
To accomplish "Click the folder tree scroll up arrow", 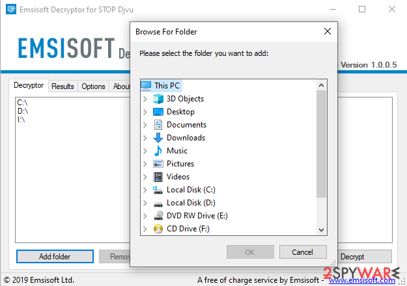I will tap(321, 85).
